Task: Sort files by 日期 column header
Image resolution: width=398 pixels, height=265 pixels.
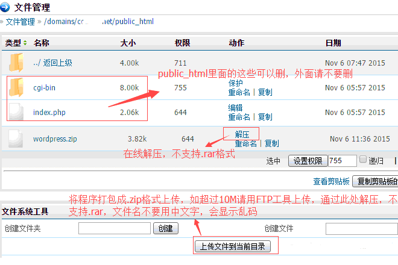Action: point(333,43)
